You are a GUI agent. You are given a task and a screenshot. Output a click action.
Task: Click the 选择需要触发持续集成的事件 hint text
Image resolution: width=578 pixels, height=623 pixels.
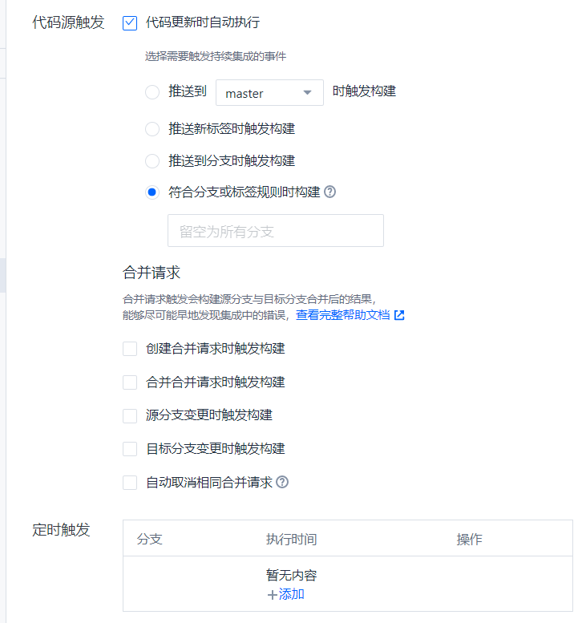(x=216, y=56)
